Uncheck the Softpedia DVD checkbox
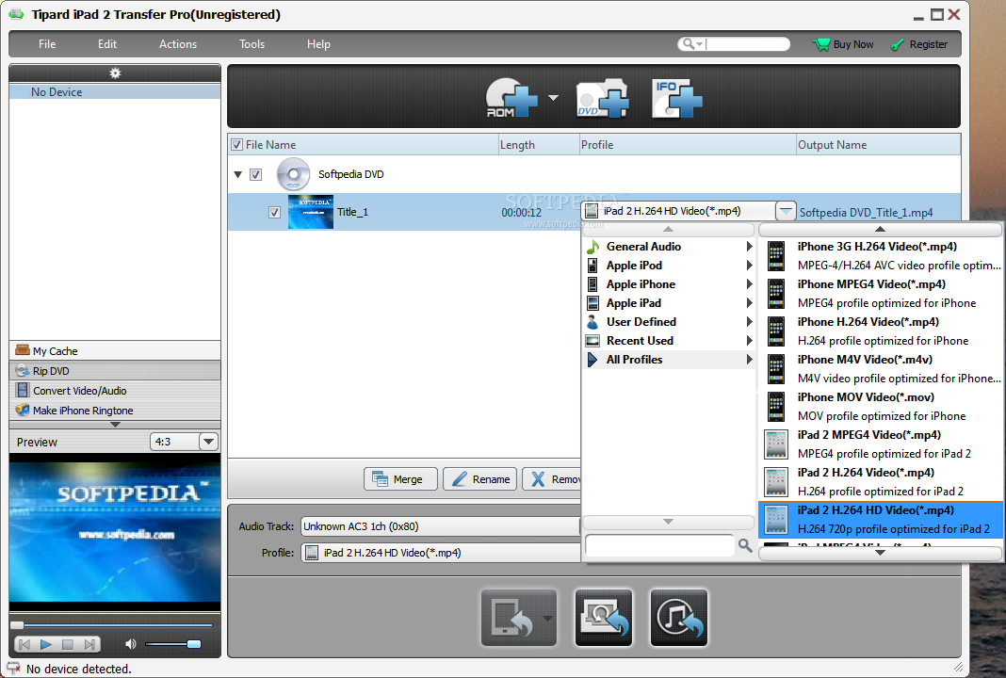Image resolution: width=1006 pixels, height=678 pixels. (x=256, y=174)
